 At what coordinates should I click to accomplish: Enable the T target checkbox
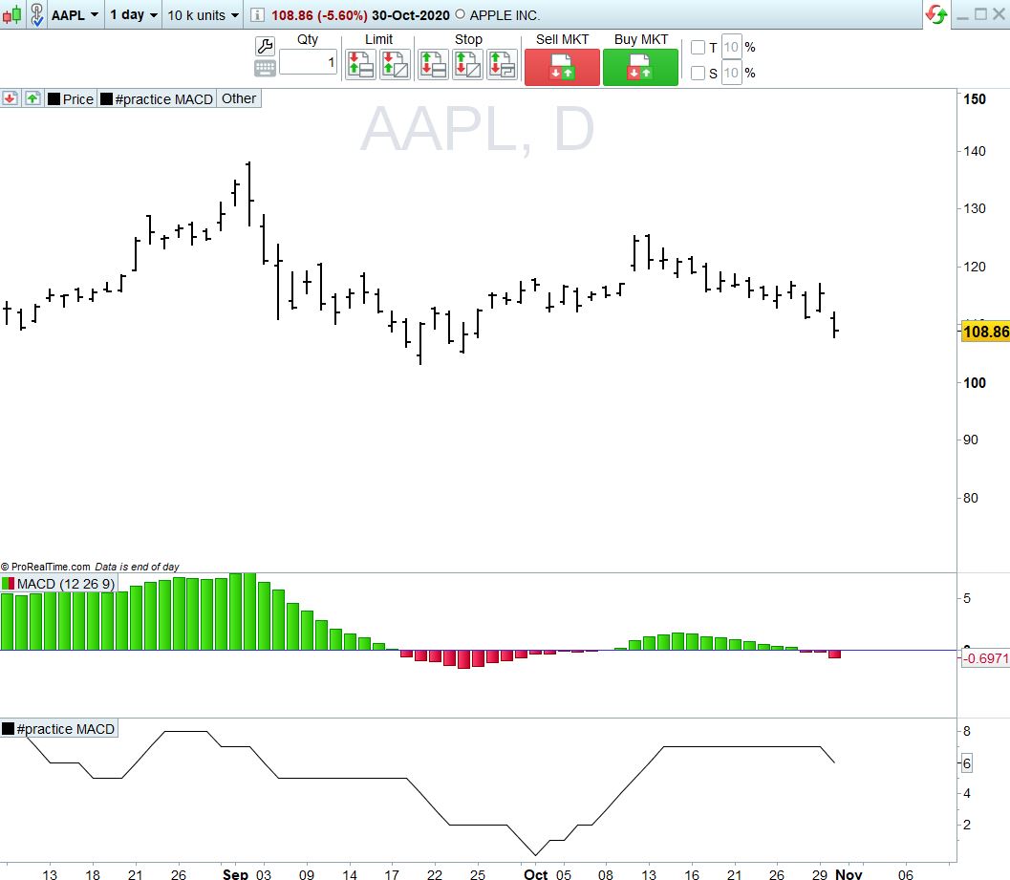[698, 47]
